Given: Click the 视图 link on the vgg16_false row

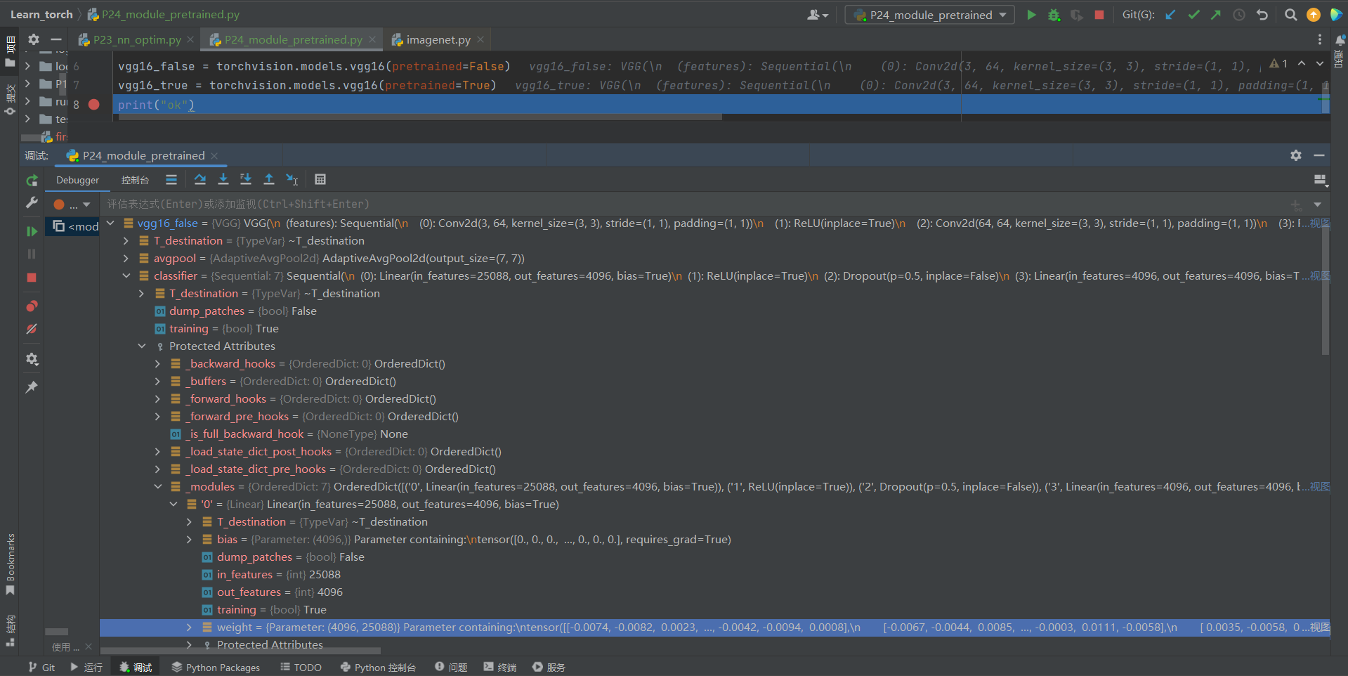Looking at the screenshot, I should (x=1320, y=223).
